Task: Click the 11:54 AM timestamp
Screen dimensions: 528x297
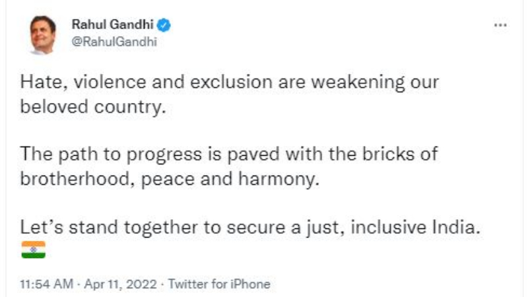Action: pos(46,284)
